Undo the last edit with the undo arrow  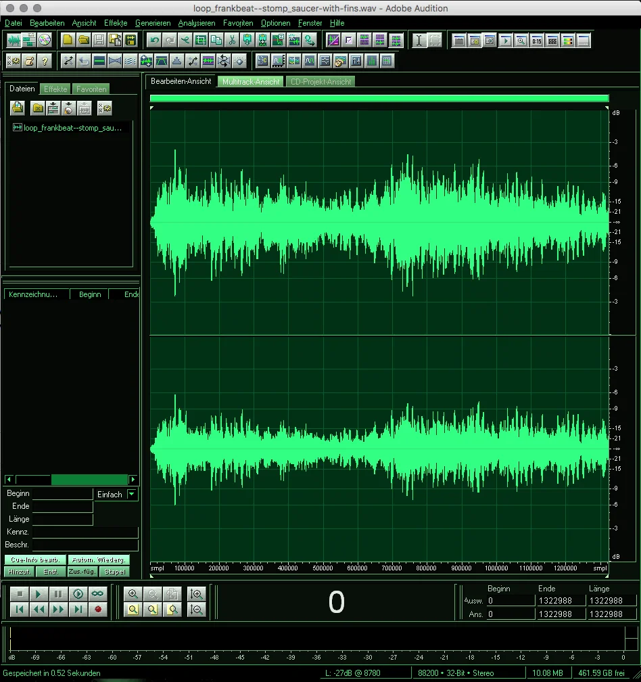point(154,41)
